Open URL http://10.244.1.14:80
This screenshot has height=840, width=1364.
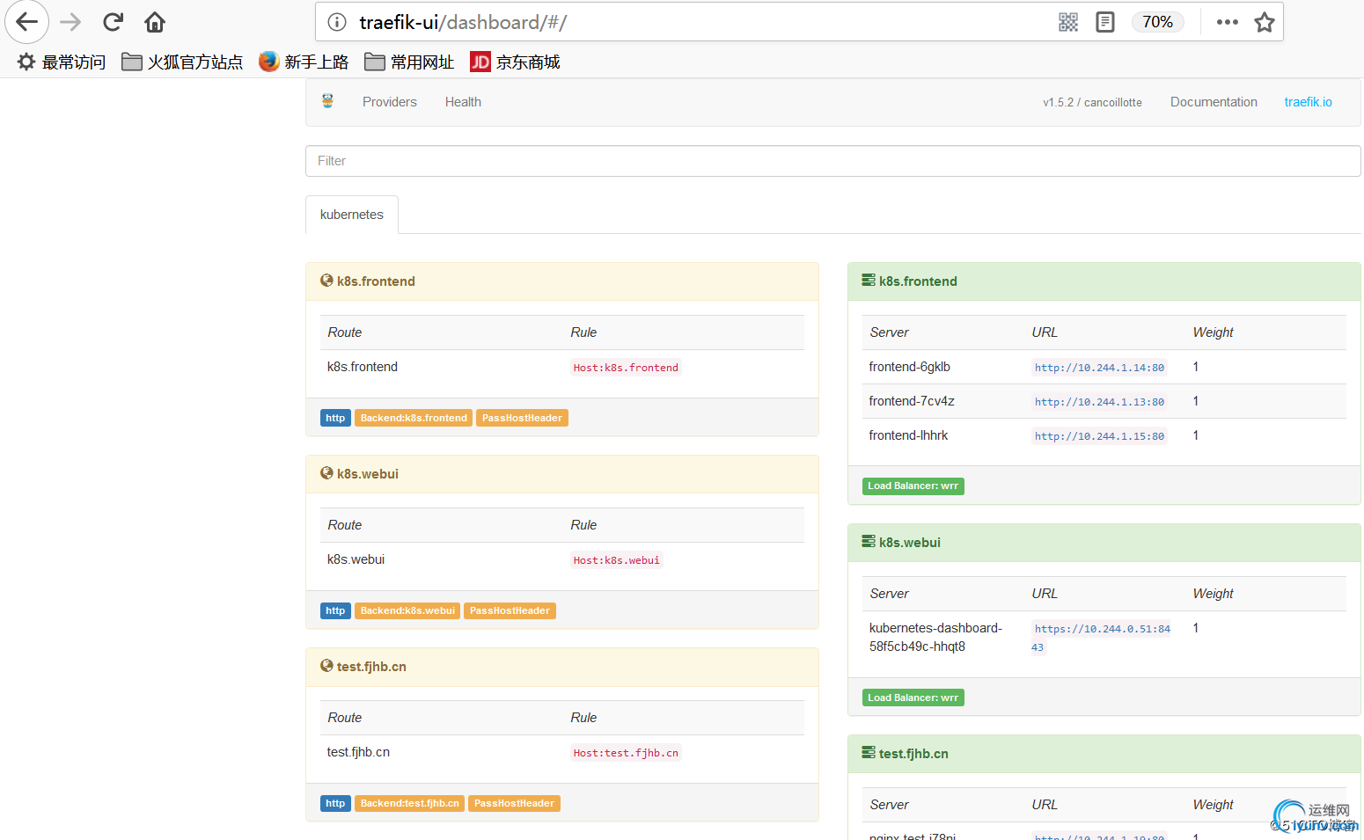tap(1099, 368)
